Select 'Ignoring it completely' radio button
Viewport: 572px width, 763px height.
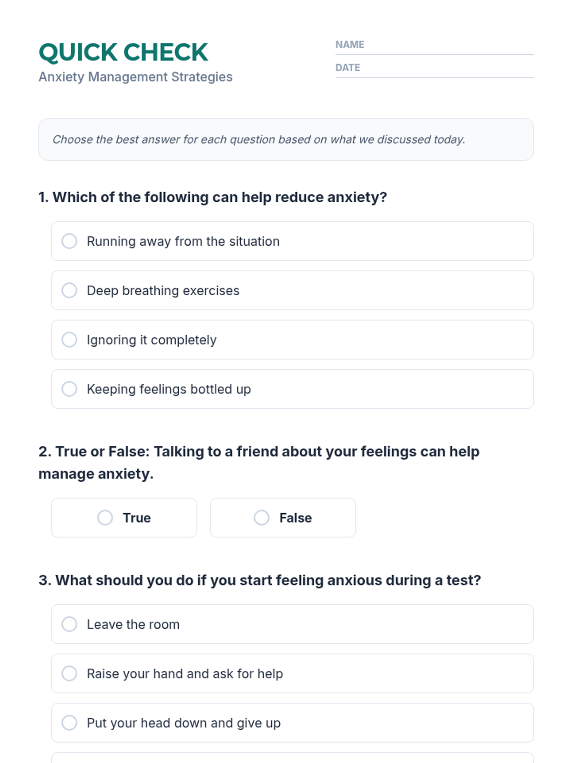69,340
